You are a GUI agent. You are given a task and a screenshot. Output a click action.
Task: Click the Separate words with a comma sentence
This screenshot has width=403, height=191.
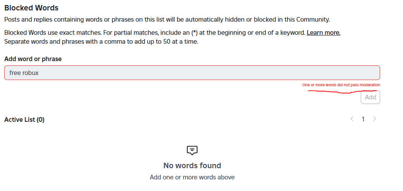tap(101, 41)
